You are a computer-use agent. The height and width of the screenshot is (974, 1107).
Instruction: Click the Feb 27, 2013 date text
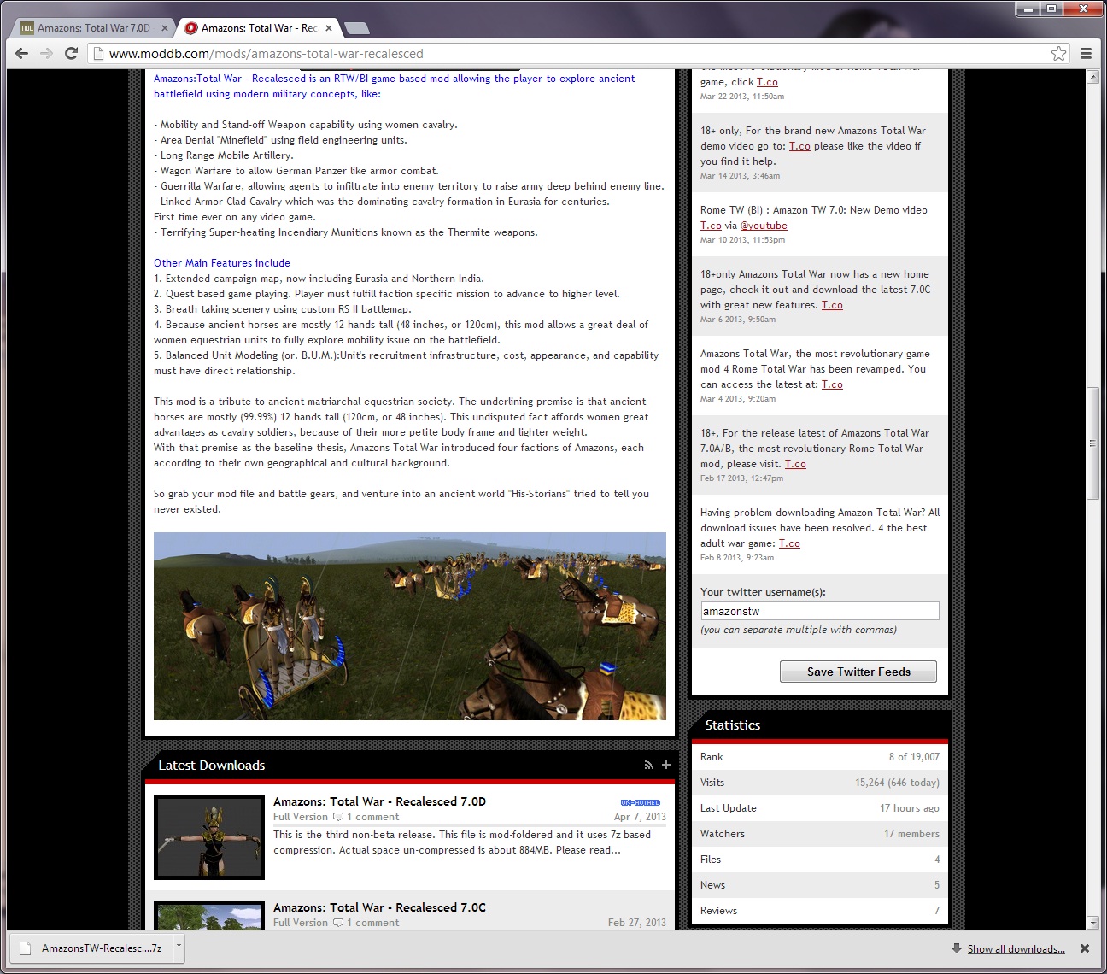637,923
